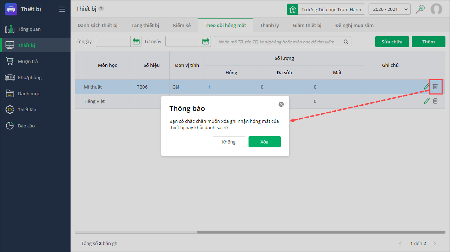Open the Báo cáo reports section
Image resolution: width=450 pixels, height=252 pixels.
(x=35, y=126)
